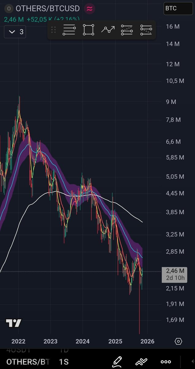Open chart settings hexagon icon
Image resolution: width=195 pixels, height=369 pixels.
pyautogui.click(x=178, y=341)
